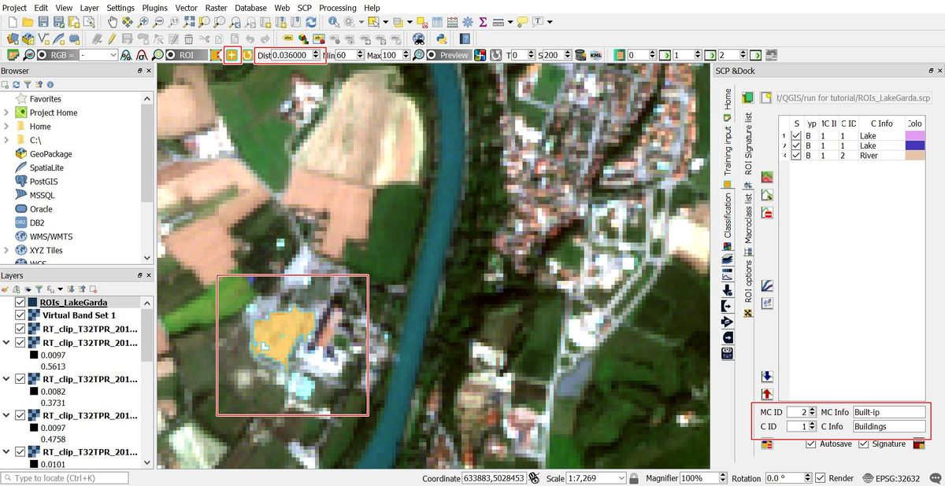Click the purple color swatch of the Lake class

point(916,135)
